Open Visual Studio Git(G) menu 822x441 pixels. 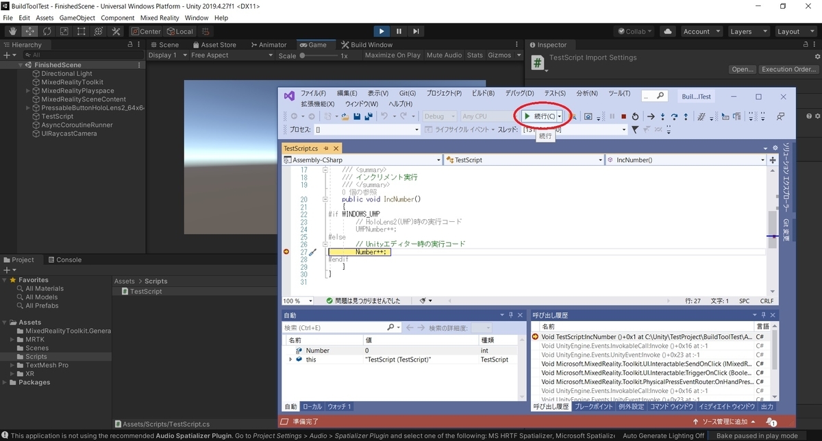tap(408, 93)
